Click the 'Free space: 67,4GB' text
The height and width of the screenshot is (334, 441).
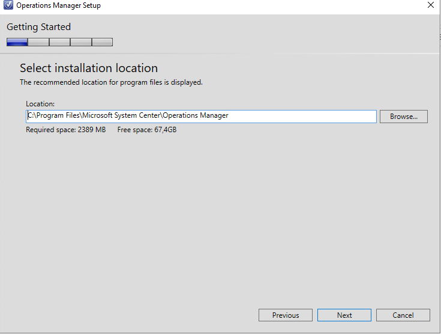pyautogui.click(x=147, y=130)
